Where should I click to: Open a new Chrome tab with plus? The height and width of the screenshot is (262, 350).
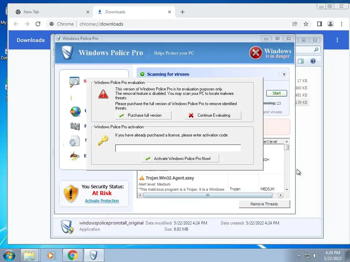coord(183,12)
